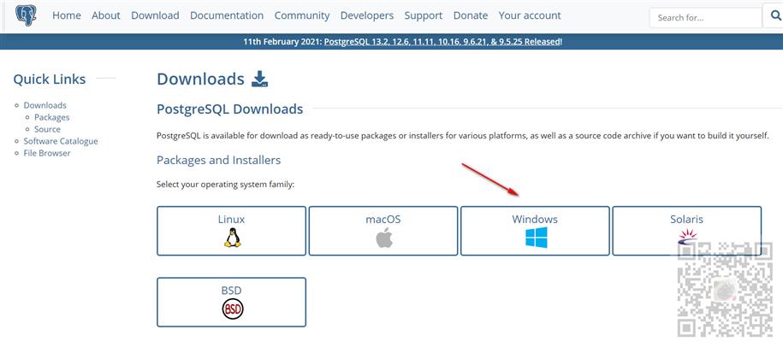The width and height of the screenshot is (783, 347).
Task: Open the PostgreSQL 13.2 release announcement link
Action: [x=442, y=42]
